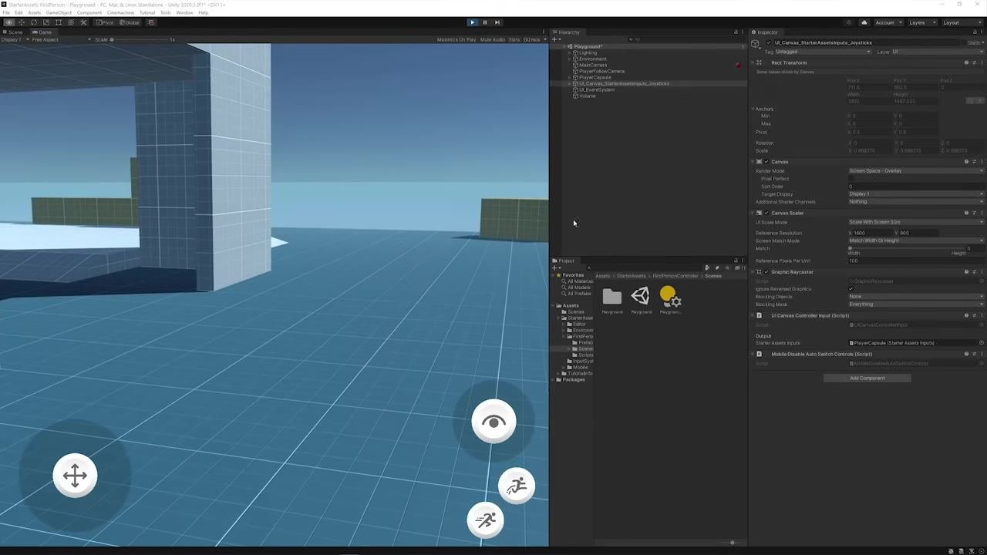Viewport: 987px width, 555px height.
Task: Expand the Environment object in Hierarchy
Action: point(570,59)
